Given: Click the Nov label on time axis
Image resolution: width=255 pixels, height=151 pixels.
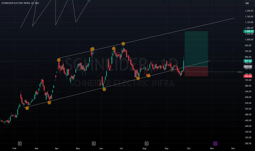Looking at the screenshot, I should [x=212, y=148].
